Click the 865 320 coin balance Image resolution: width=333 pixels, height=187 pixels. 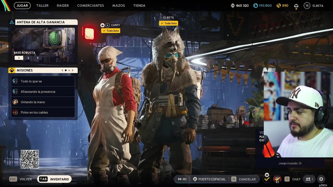point(242,5)
